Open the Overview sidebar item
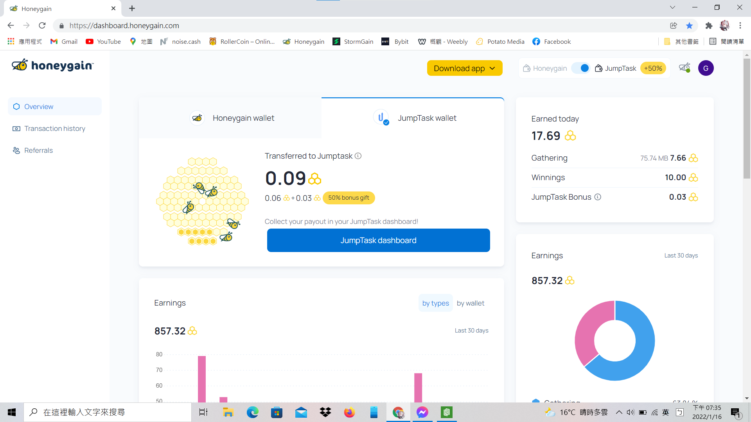This screenshot has width=751, height=422. pos(55,107)
